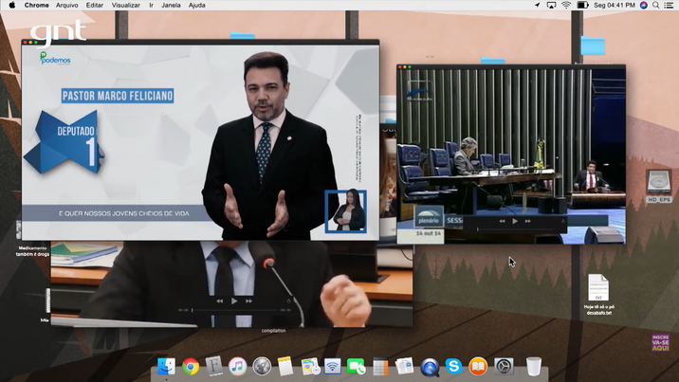Screen dimensions: 679x382
Task: Open the Apple menu
Action: tap(12, 5)
